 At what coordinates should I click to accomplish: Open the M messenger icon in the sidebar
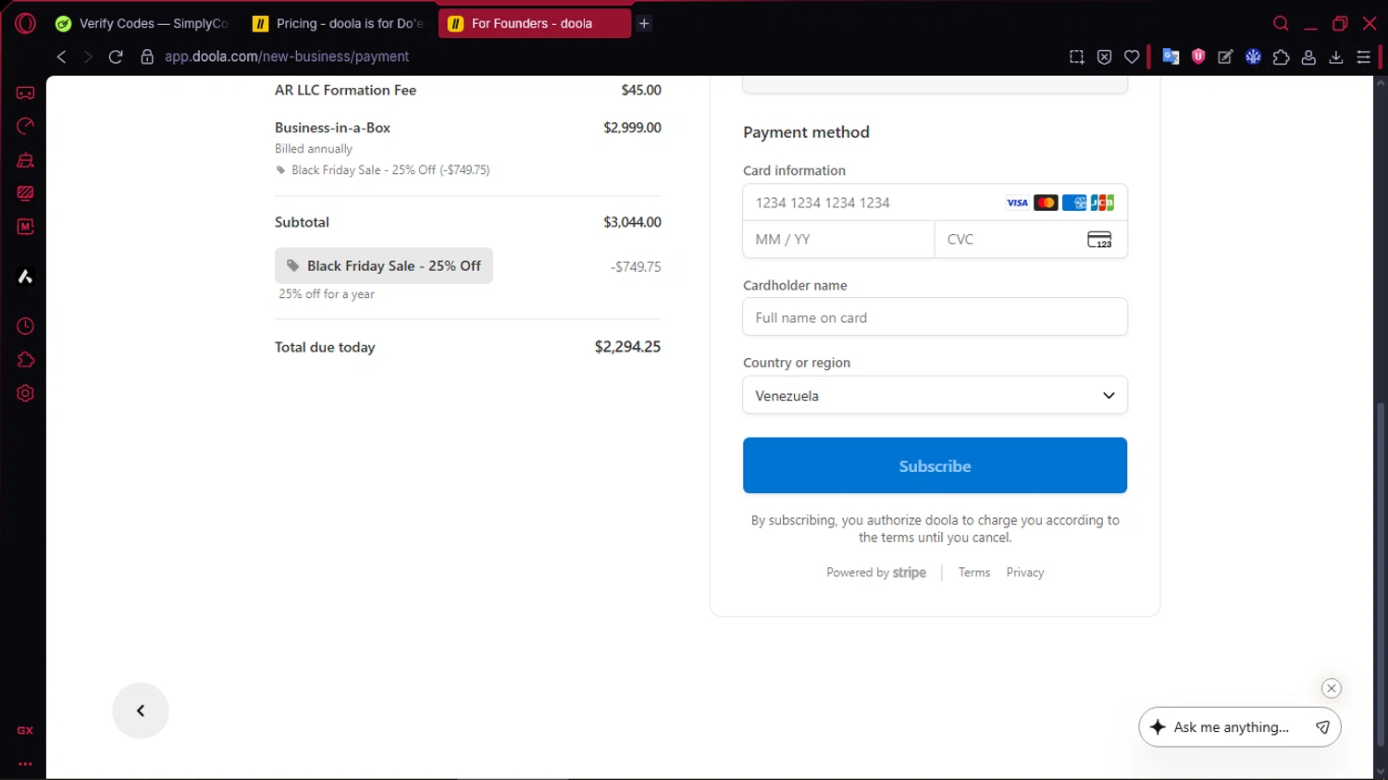[x=25, y=227]
